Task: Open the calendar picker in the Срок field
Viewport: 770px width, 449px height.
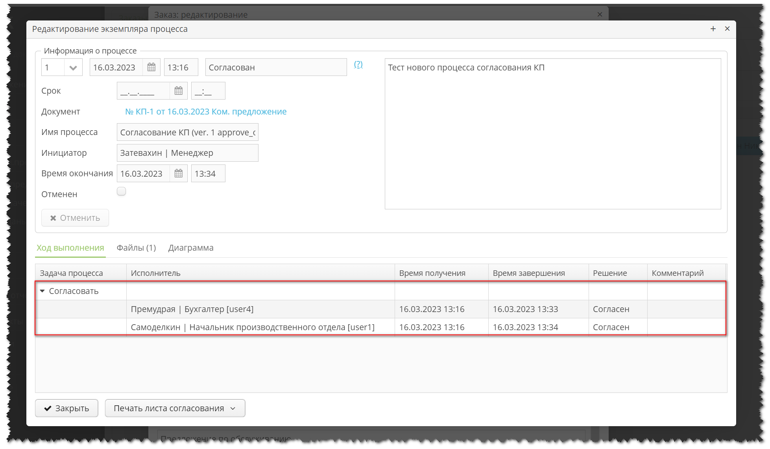Action: (178, 91)
